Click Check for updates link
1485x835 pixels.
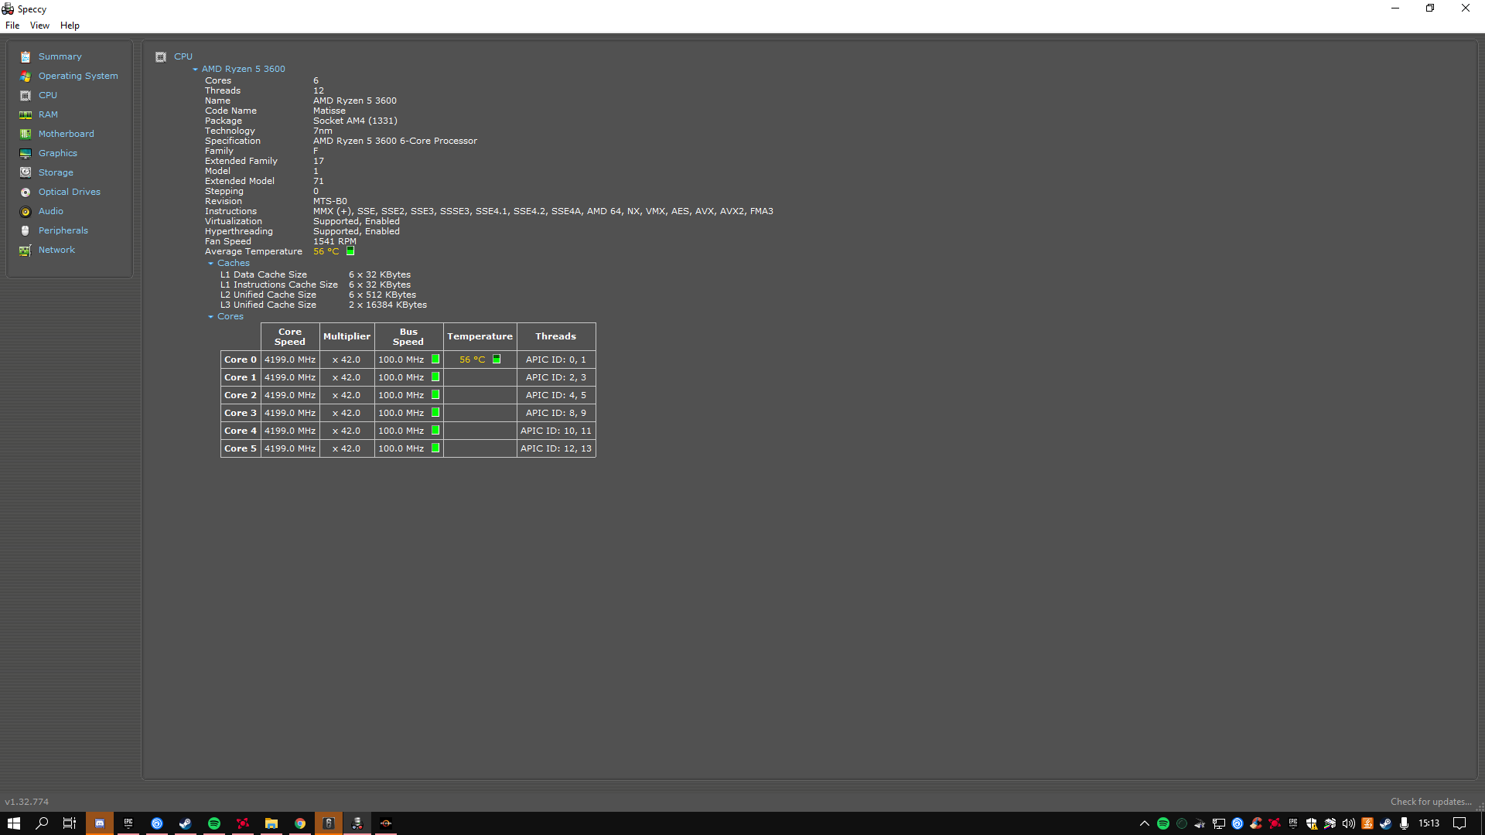point(1430,802)
